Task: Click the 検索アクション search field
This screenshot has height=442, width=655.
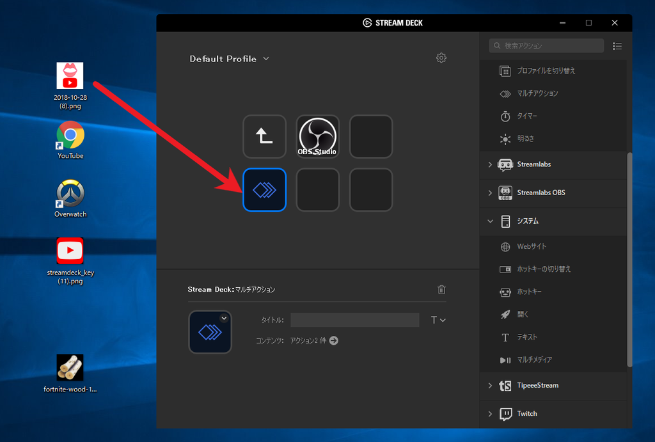Action: point(546,45)
